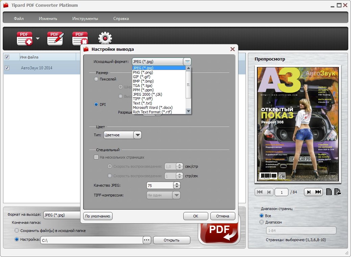This screenshot has width=351, height=257.
Task: Go to the next preview page
Action: click(x=308, y=192)
